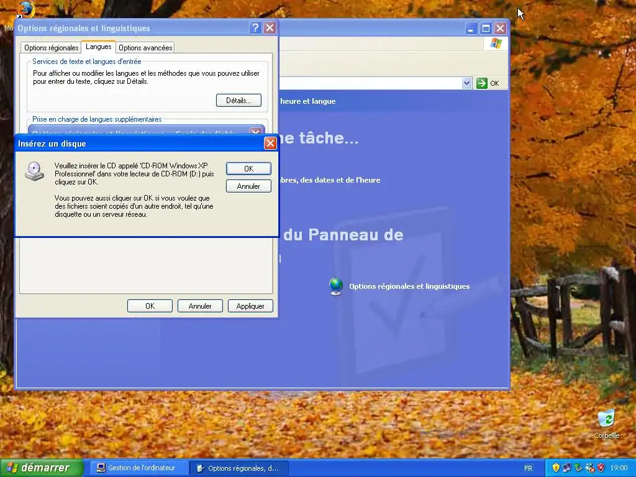636x477 pixels.
Task: Click the Appliquer button
Action: pos(250,306)
